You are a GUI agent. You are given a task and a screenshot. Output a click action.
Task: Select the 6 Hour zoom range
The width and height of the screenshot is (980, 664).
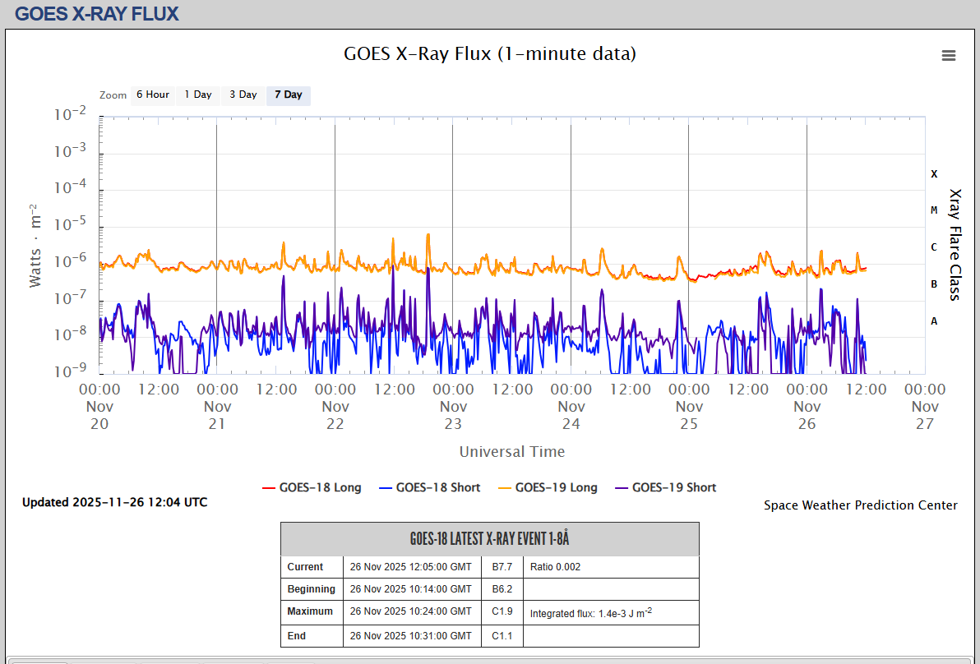click(153, 95)
